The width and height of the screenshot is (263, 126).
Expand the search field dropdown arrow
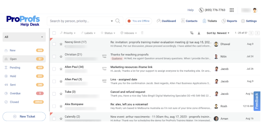(112, 21)
